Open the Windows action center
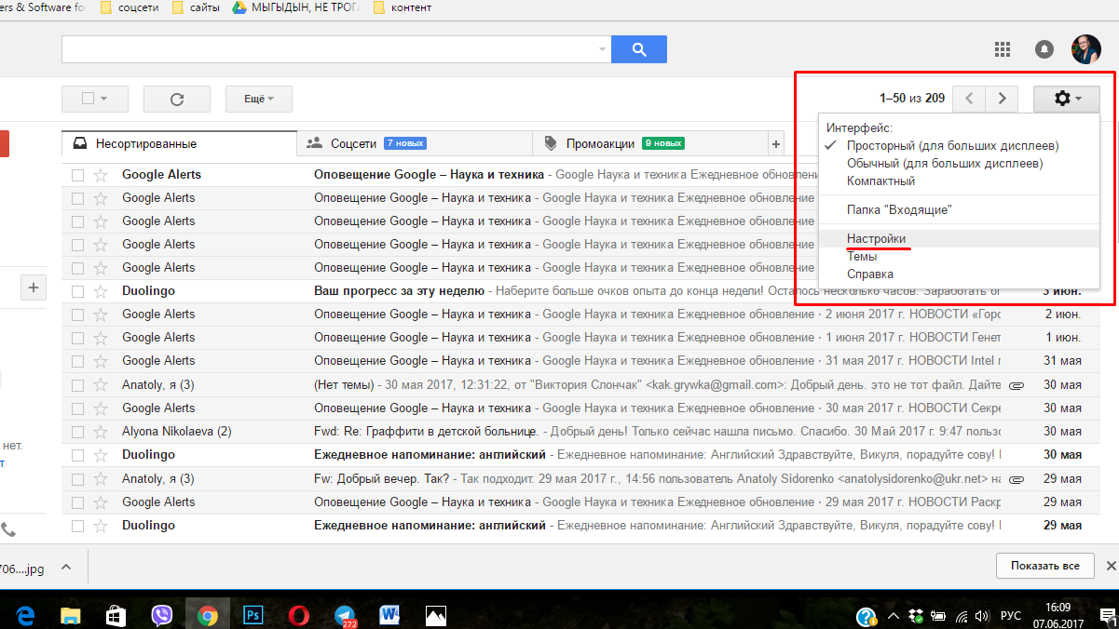Image resolution: width=1119 pixels, height=629 pixels. pos(1109,616)
